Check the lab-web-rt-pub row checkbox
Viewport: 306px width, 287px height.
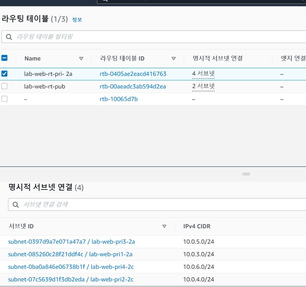click(x=4, y=86)
